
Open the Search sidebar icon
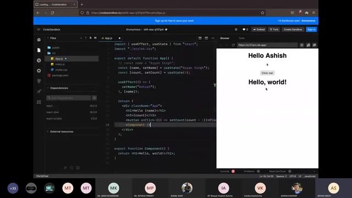coord(39,61)
